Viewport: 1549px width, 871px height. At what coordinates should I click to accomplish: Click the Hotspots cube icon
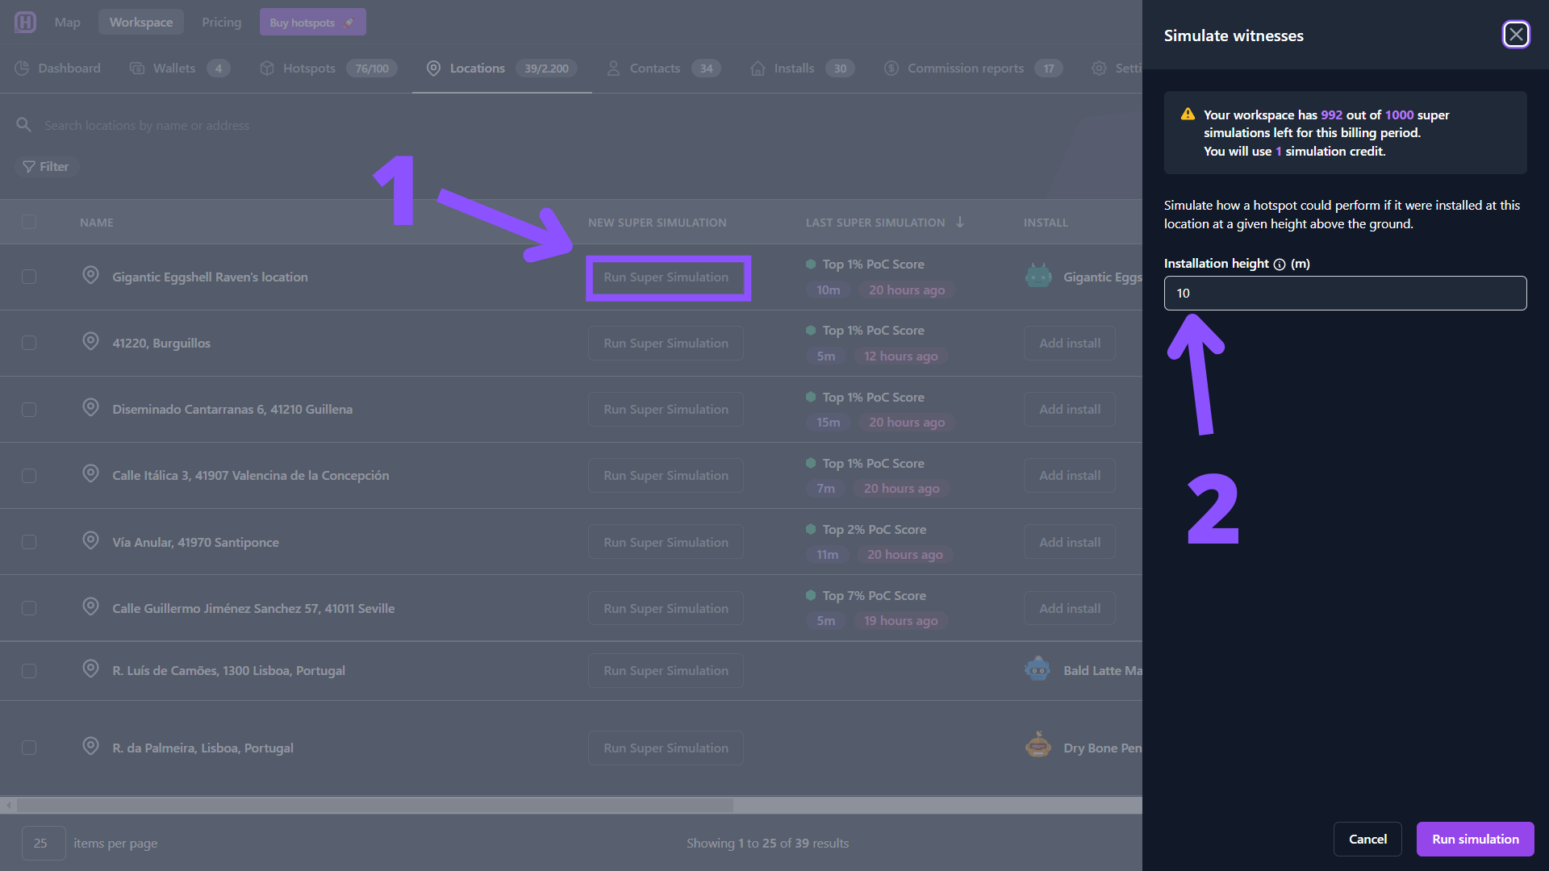(267, 69)
